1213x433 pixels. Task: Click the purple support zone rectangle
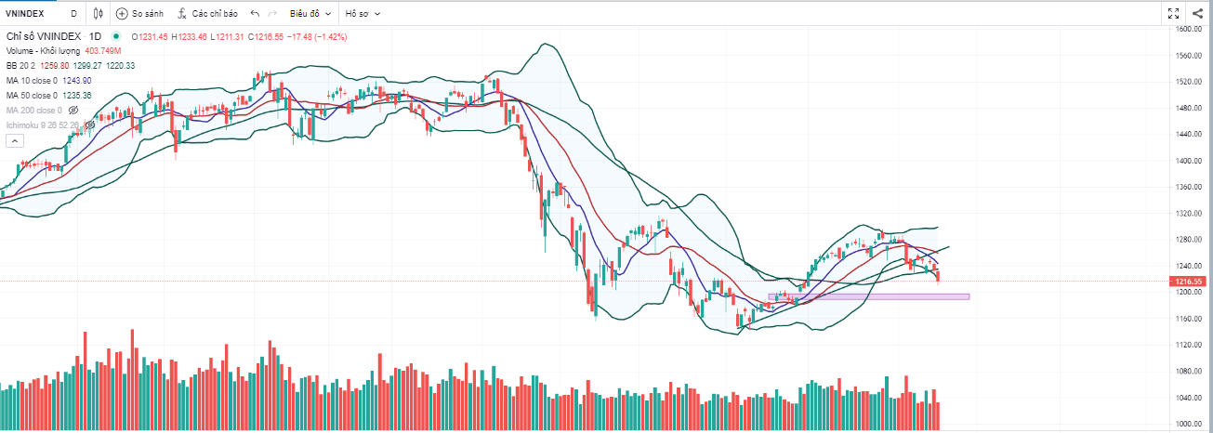[868, 296]
